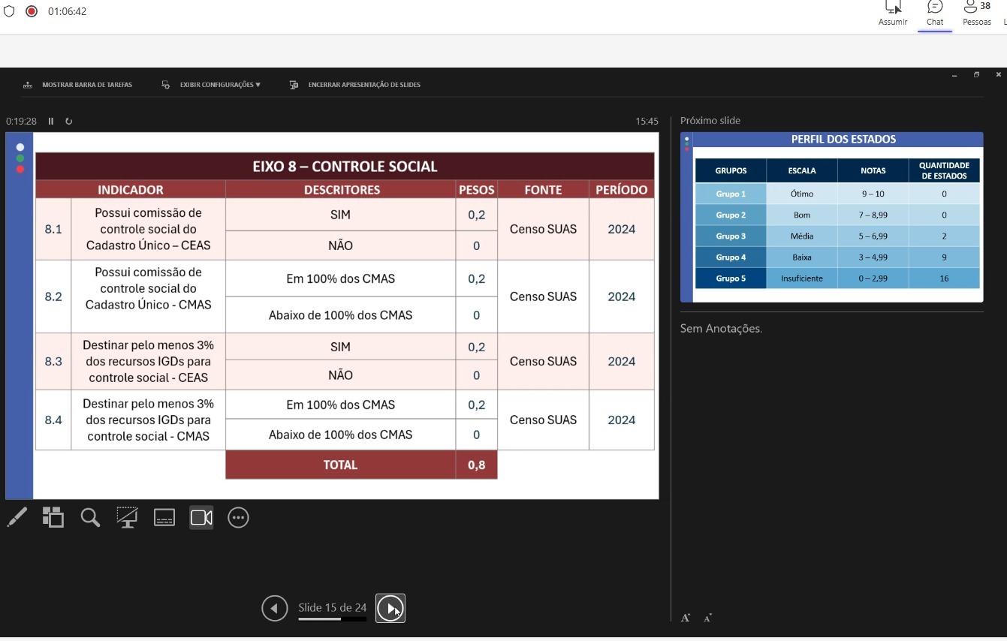The height and width of the screenshot is (641, 1007).
Task: Toggle subtitles icon below slide
Action: (164, 517)
